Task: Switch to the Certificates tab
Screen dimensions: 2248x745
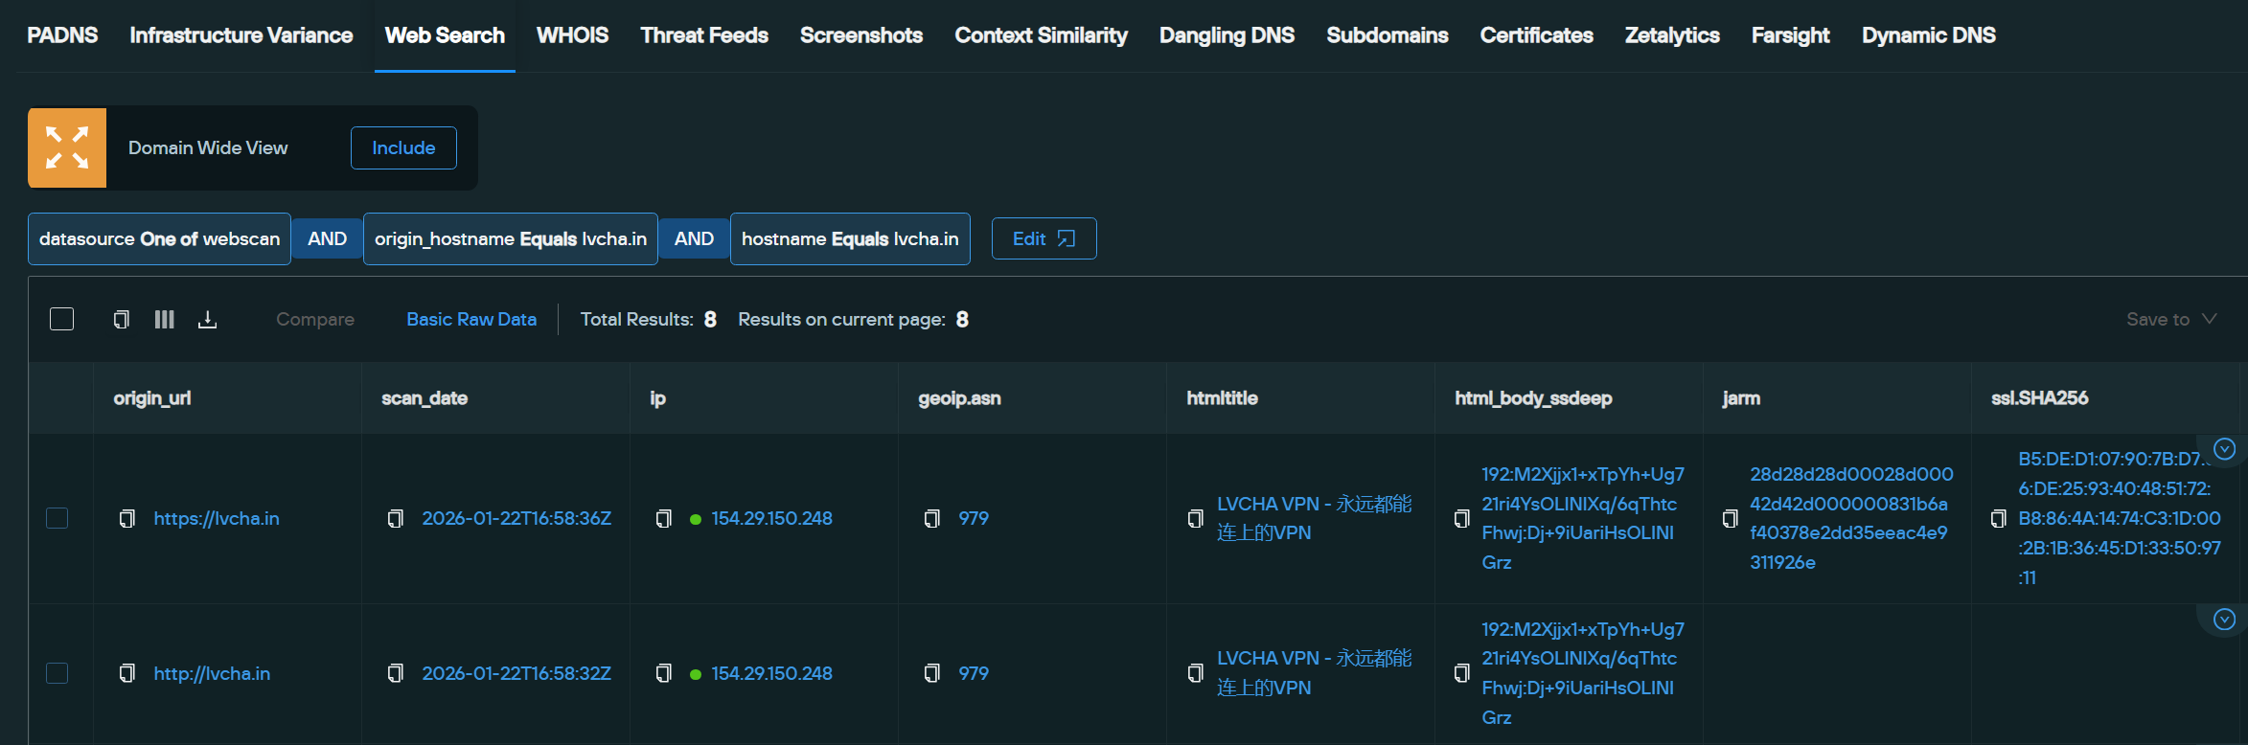Action: 1536,35
